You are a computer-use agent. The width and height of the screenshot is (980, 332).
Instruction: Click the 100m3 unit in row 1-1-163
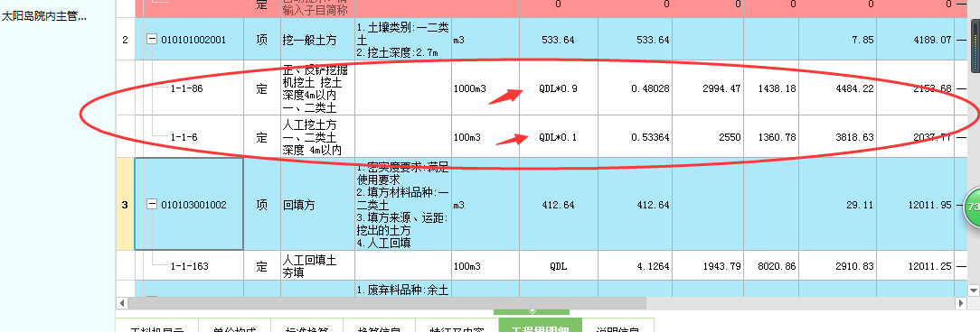[x=485, y=266]
